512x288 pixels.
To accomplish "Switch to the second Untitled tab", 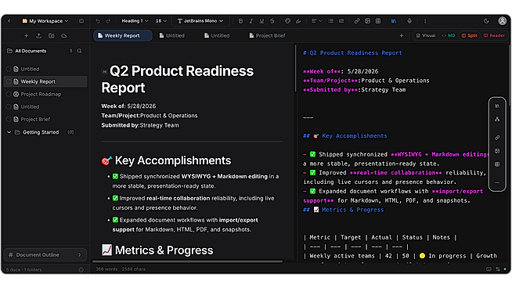I will coord(217,35).
